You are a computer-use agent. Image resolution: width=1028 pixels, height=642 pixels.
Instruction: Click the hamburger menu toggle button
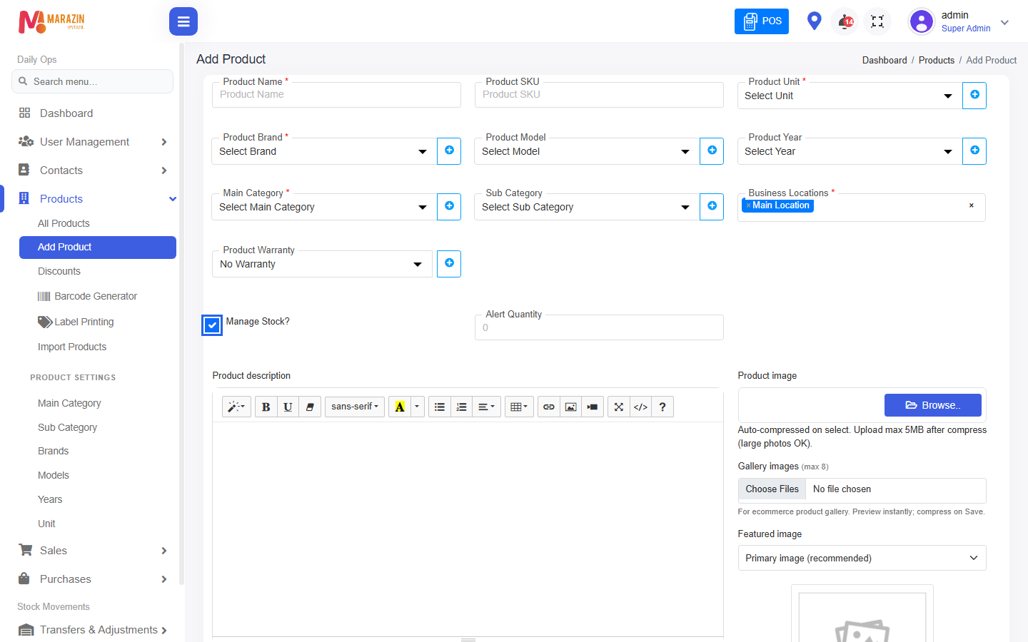(x=183, y=21)
